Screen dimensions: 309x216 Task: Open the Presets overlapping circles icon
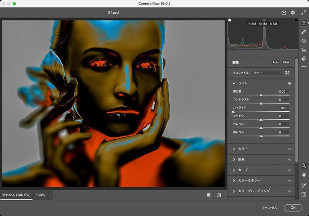coord(304,58)
